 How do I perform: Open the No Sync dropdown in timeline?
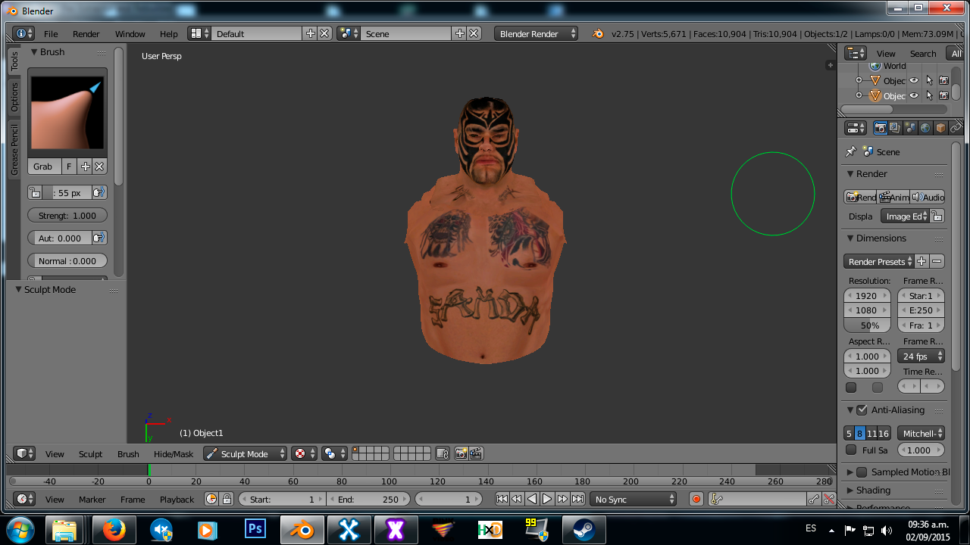[634, 499]
